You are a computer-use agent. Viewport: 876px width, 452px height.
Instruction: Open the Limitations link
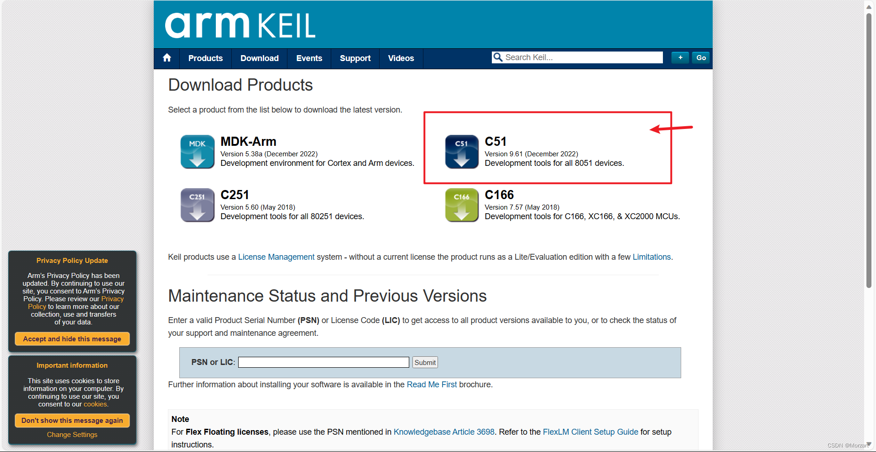pos(652,257)
